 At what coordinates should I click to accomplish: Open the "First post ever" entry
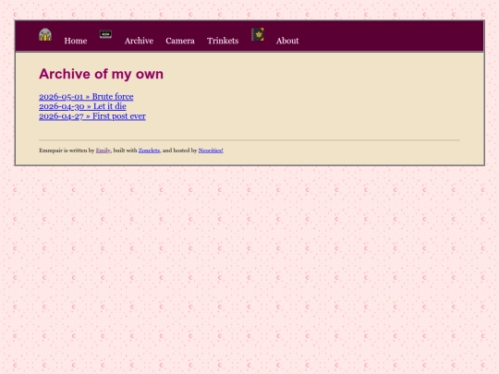[92, 116]
